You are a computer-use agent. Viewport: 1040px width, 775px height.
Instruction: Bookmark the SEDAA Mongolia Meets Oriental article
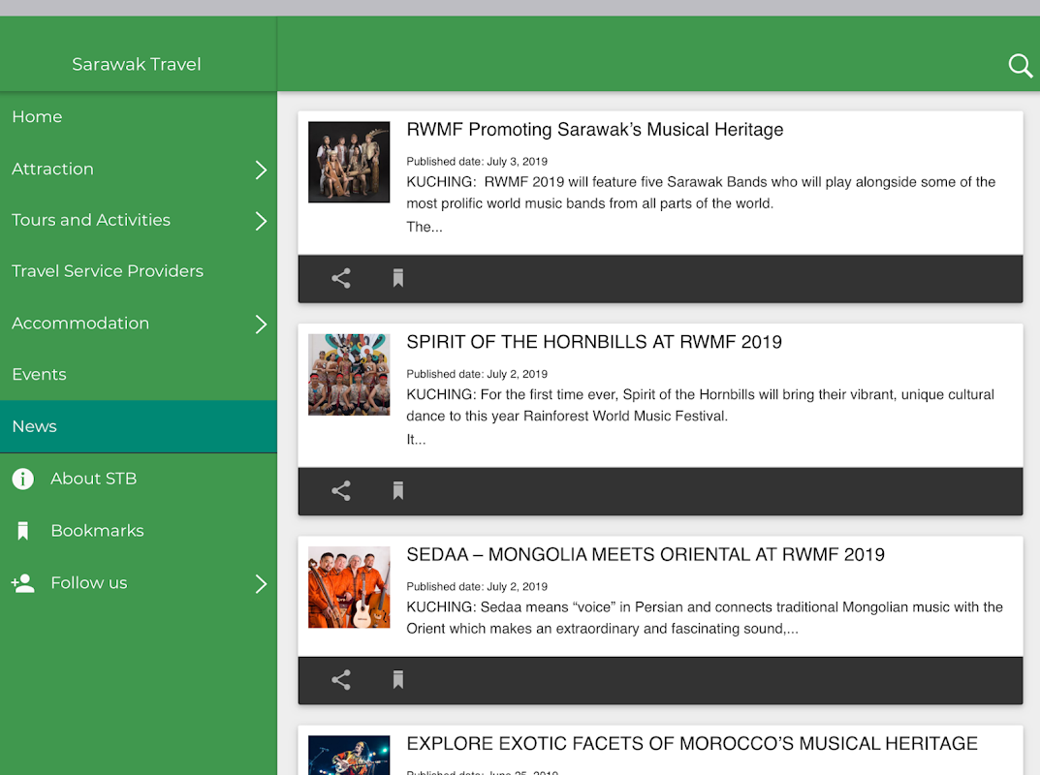(x=398, y=679)
